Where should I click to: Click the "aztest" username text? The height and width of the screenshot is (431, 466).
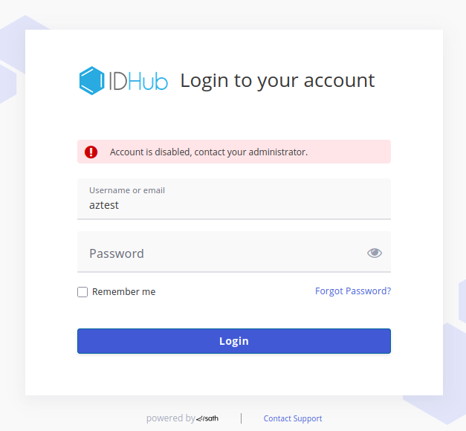[x=104, y=205]
